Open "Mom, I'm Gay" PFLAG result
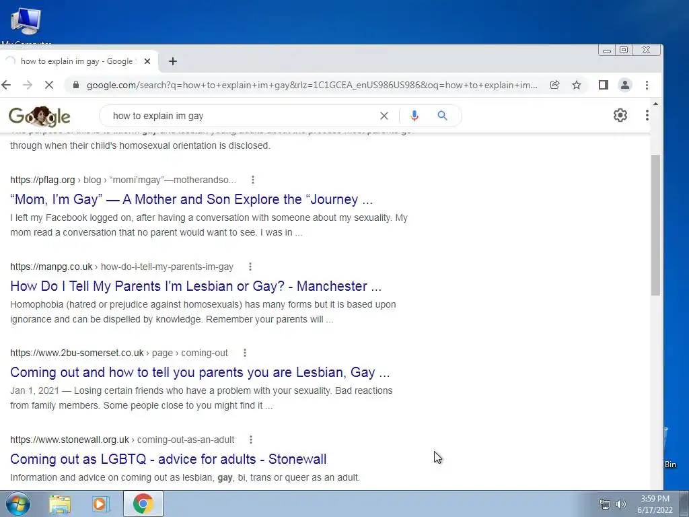Viewport: 689px width, 517px height. [x=191, y=199]
